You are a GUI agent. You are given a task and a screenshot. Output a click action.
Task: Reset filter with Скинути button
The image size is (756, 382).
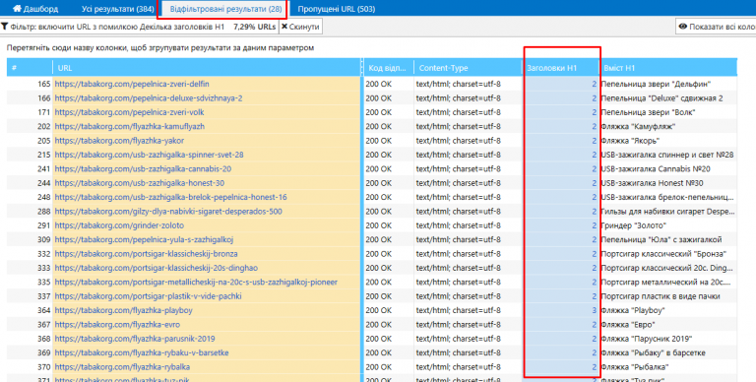300,27
